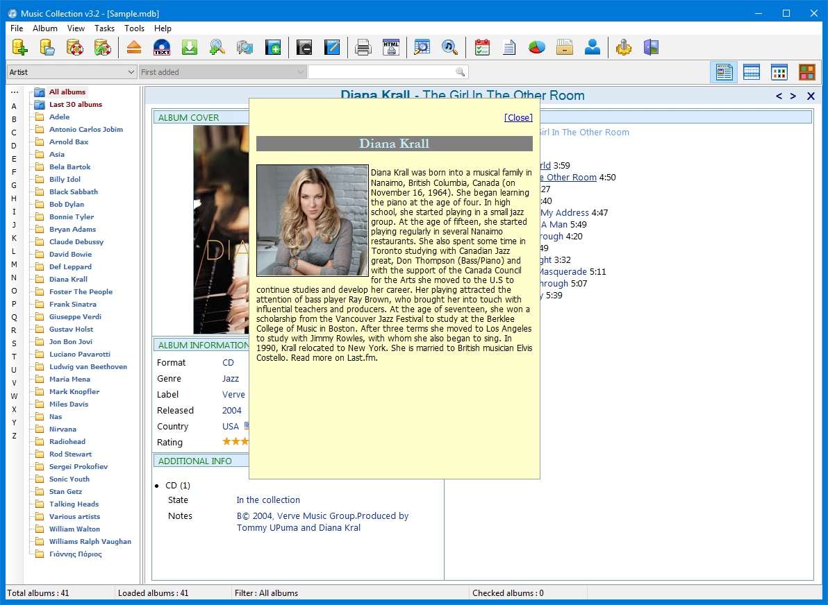The image size is (828, 605).
Task: Jump to letter M in the alphabet index
Action: tap(15, 264)
